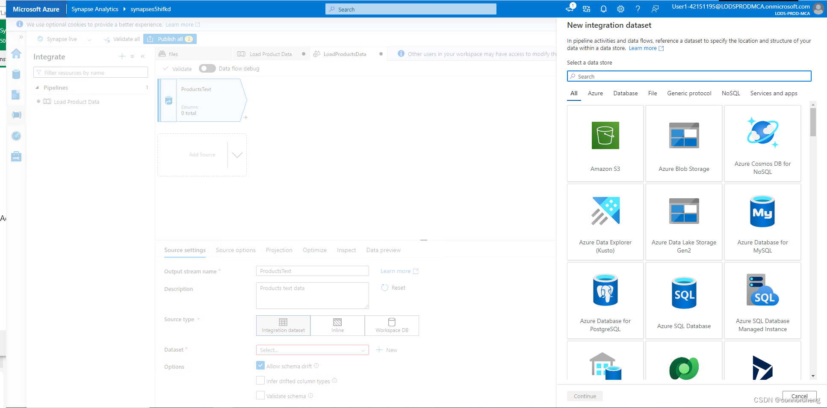Select Azure Database for MySQL tile
827x408 pixels.
(x=762, y=222)
